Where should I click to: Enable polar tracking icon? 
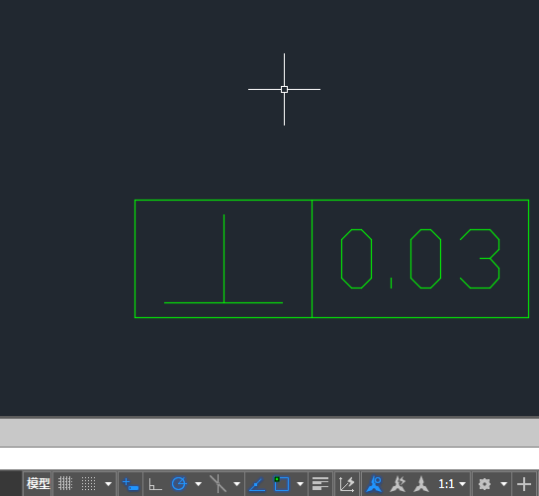click(179, 484)
